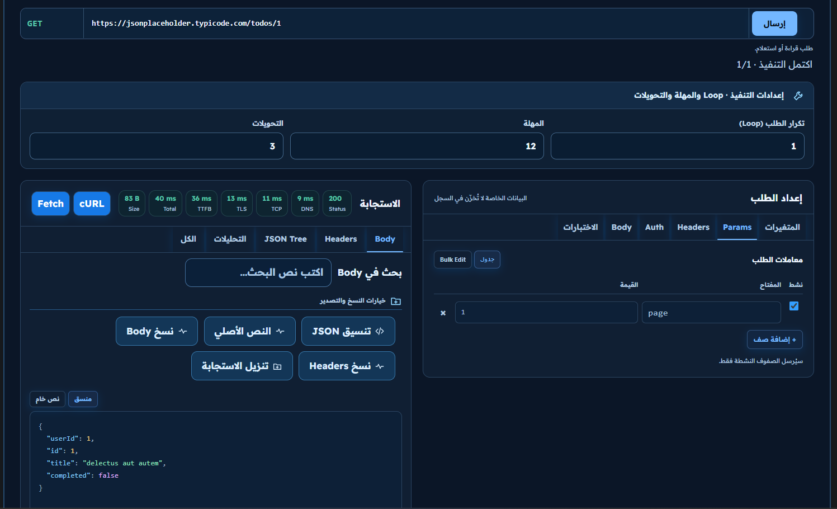Viewport: 837px width, 509px height.
Task: Click the 200 Status chip
Action: (337, 204)
